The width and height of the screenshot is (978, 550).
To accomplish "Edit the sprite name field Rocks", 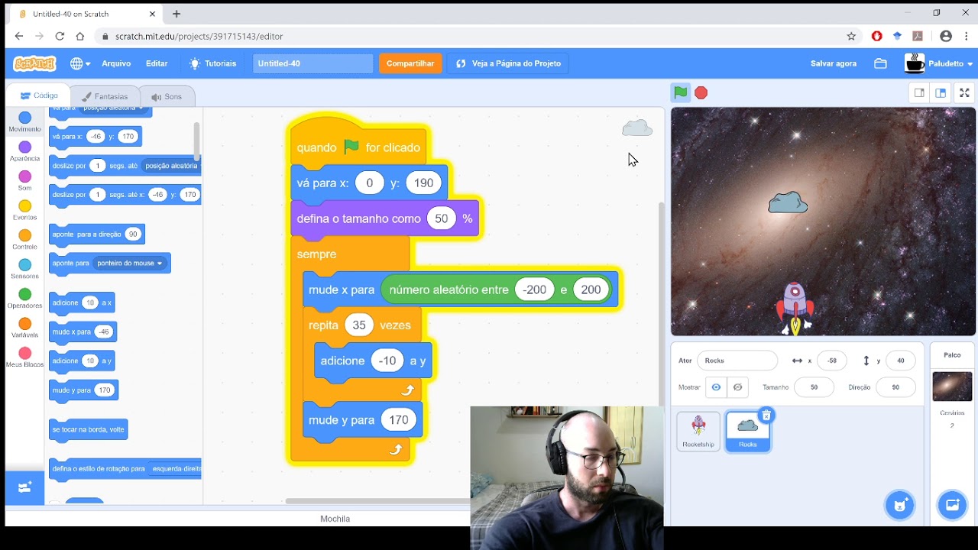I will [x=737, y=361].
